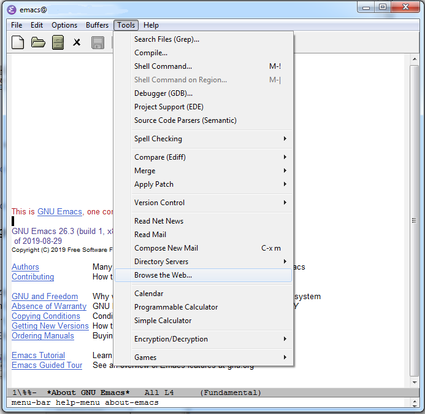425x414 pixels.
Task: Close the open Tools menu
Action: [x=126, y=25]
